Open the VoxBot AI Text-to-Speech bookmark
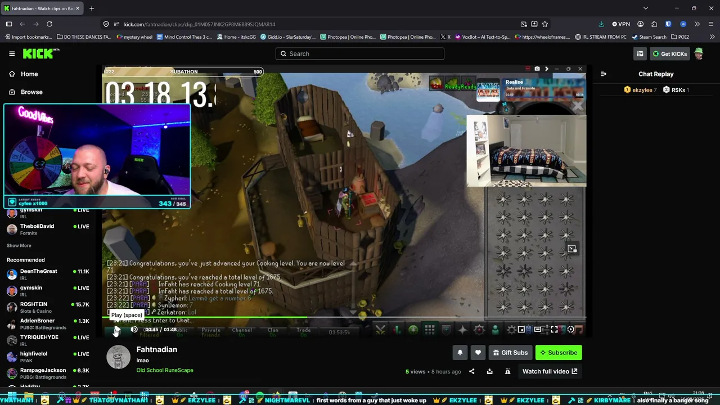The height and width of the screenshot is (405, 720). pyautogui.click(x=483, y=37)
